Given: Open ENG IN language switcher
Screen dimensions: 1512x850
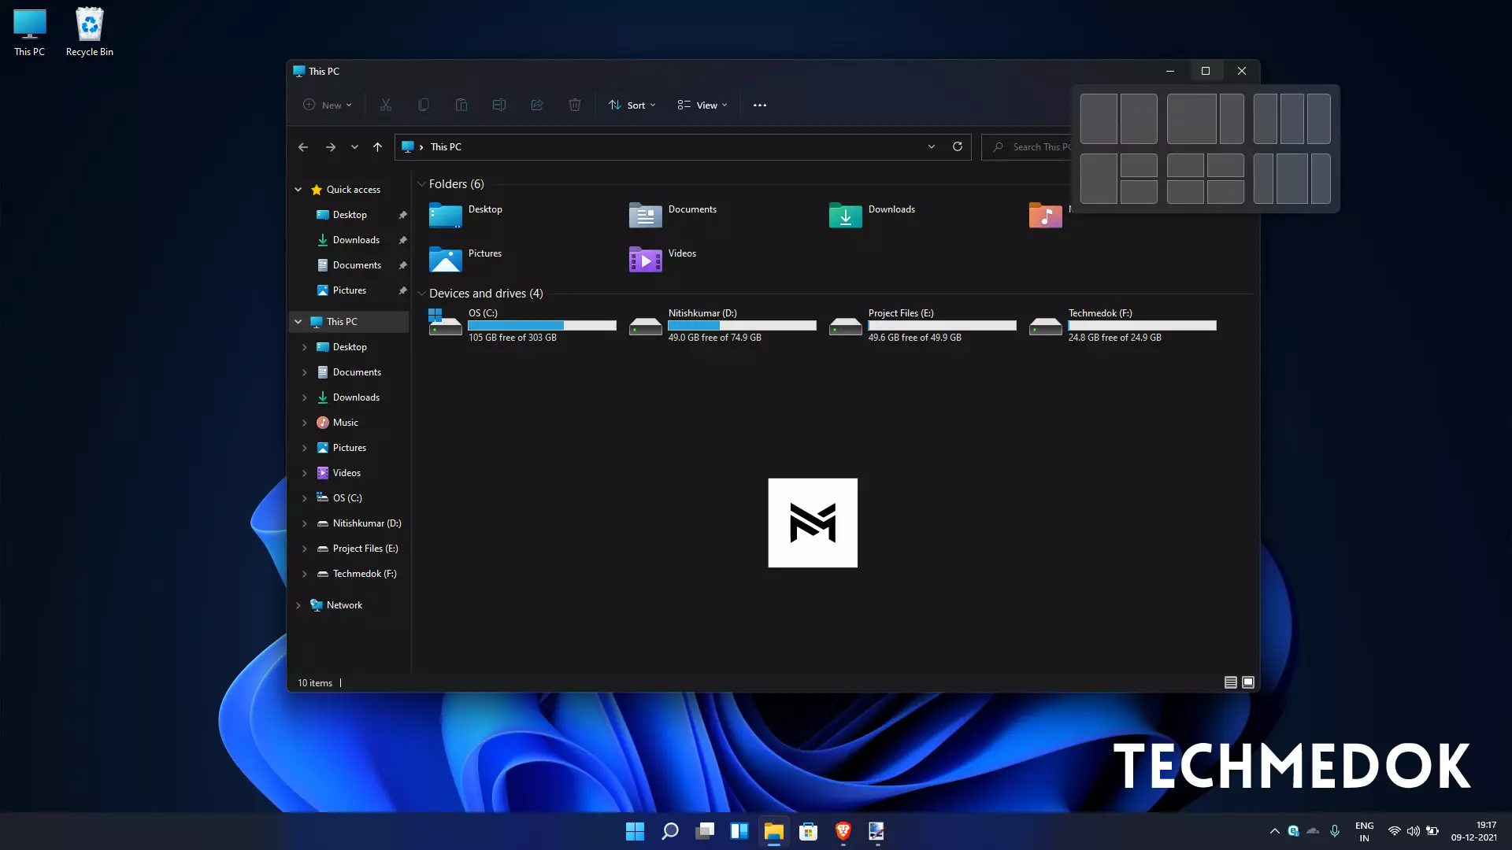Looking at the screenshot, I should (x=1365, y=831).
